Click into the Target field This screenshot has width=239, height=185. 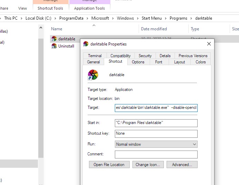point(156,108)
